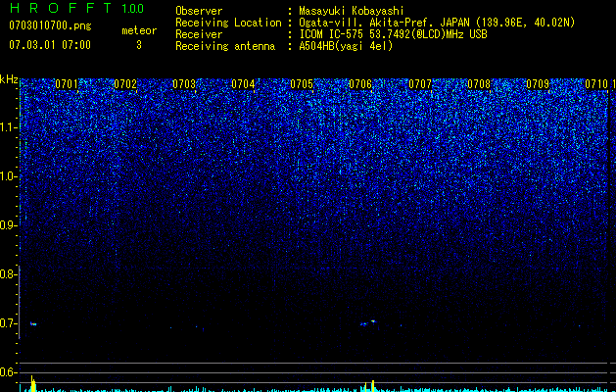Click the 0.9 kHz axis label

tap(8, 225)
